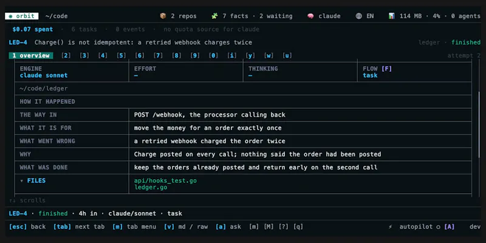The width and height of the screenshot is (486, 243).
Task: Click the brain icon beside claude
Action: click(310, 16)
